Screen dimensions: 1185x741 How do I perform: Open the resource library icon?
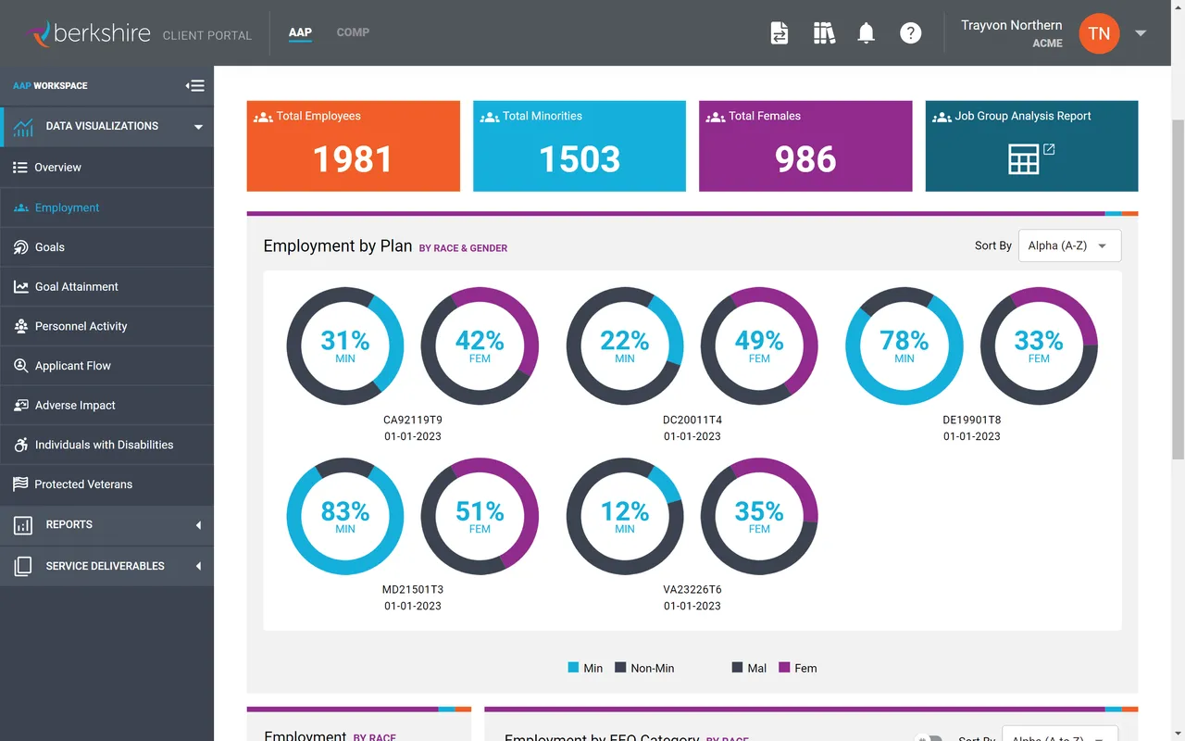tap(824, 33)
